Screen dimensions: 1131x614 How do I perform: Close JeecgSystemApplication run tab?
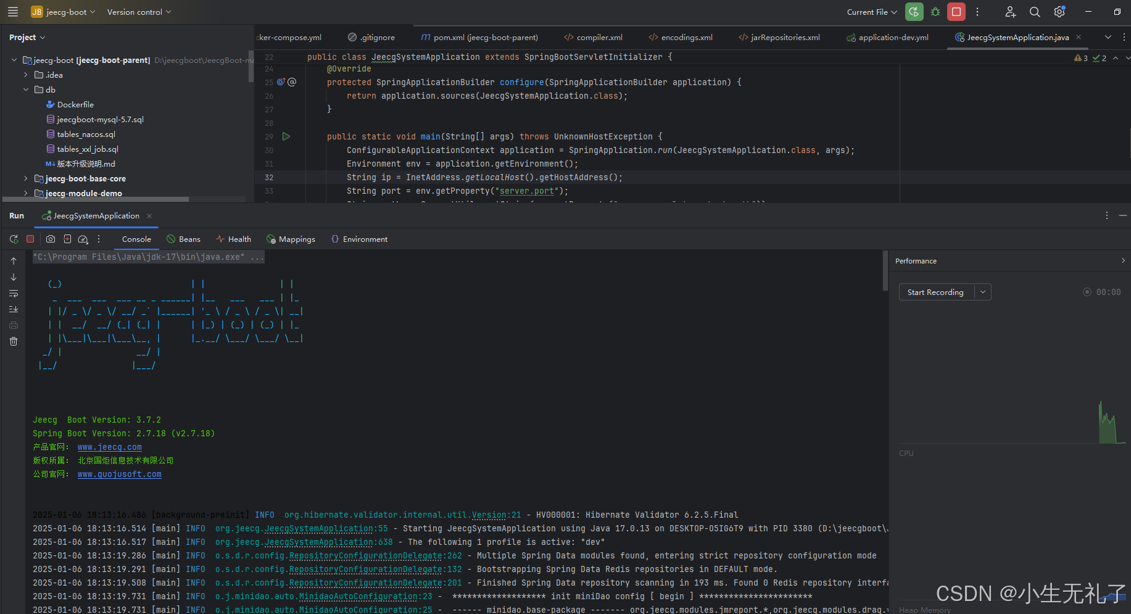(x=149, y=215)
